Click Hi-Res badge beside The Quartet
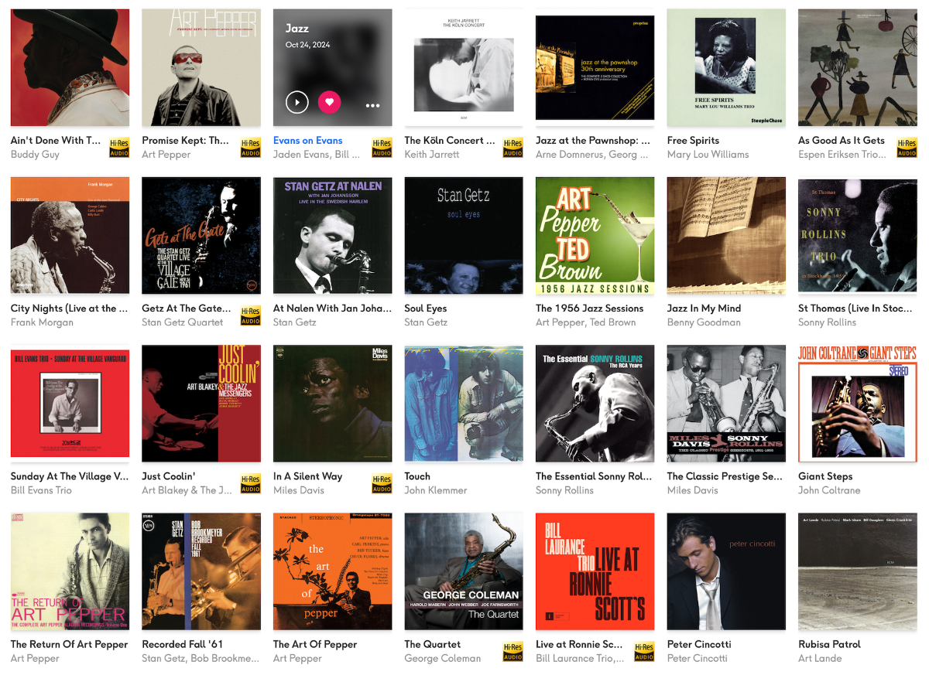The height and width of the screenshot is (675, 929). pyautogui.click(x=513, y=652)
